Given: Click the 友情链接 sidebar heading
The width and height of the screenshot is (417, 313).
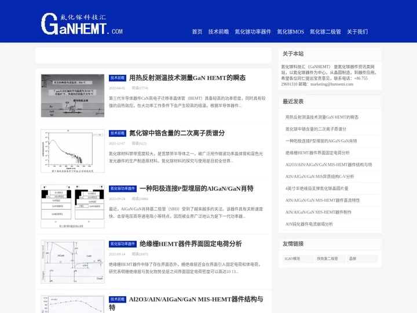Looking at the screenshot, I should (293, 244).
